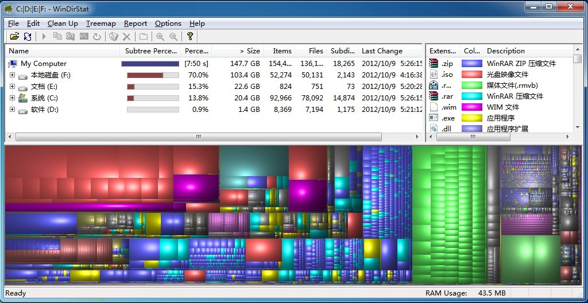Click the Open folder toolbar icon
This screenshot has width=588, height=303.
pos(14,37)
